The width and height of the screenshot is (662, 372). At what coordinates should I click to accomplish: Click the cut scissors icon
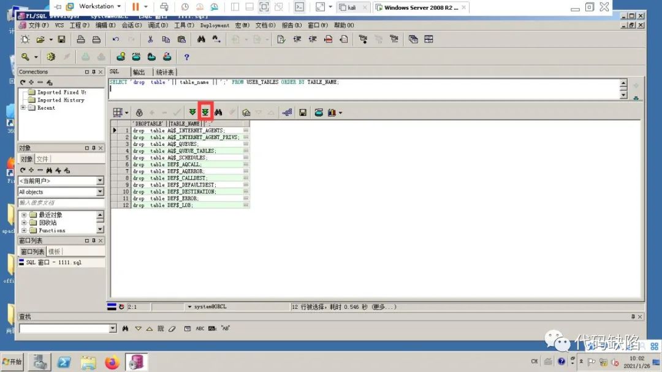(x=150, y=39)
